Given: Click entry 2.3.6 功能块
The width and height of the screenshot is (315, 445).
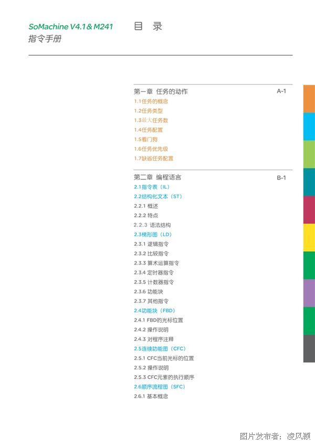Looking at the screenshot, I should 149,292.
